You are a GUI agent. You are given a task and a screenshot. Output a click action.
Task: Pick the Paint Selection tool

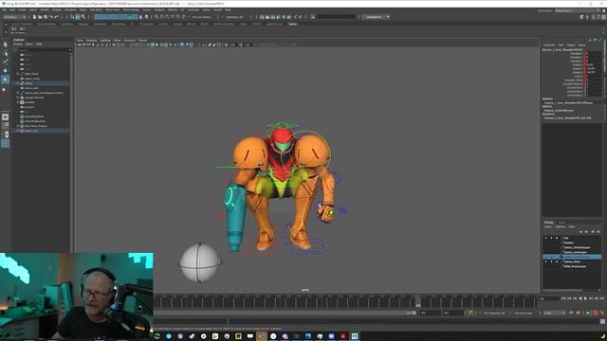[5, 62]
